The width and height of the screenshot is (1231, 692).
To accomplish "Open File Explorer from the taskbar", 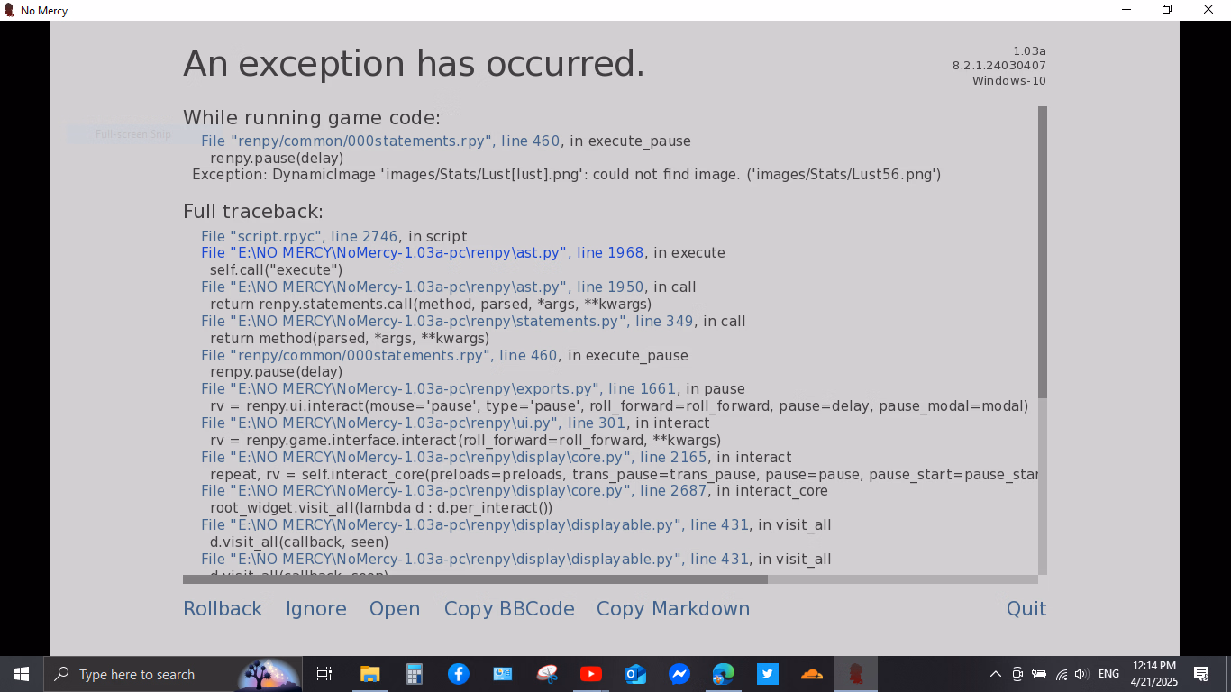I will pyautogui.click(x=369, y=674).
